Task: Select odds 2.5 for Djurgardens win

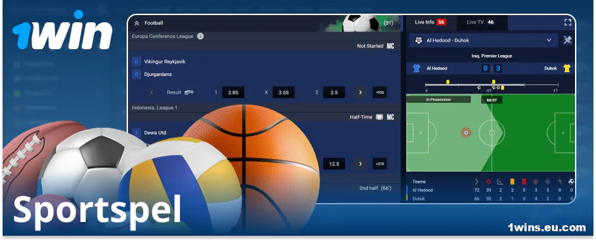Action: click(334, 92)
